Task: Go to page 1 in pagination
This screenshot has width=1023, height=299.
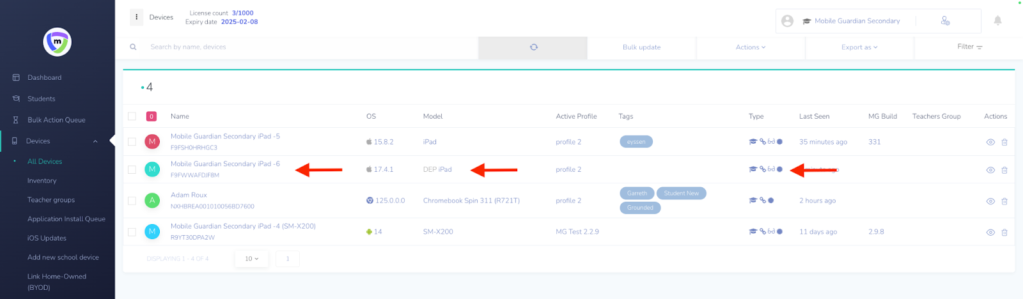Action: click(288, 259)
